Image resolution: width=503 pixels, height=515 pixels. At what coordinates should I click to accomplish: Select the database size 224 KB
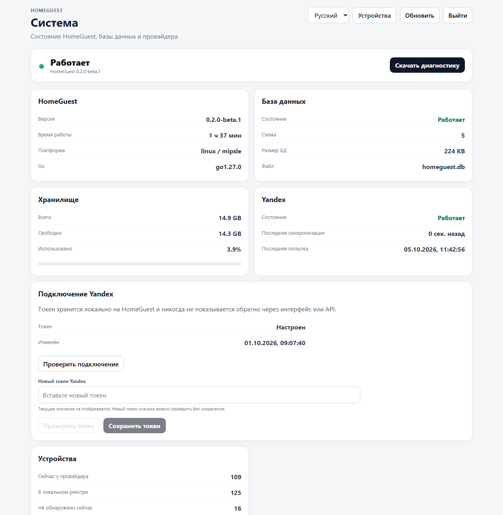(x=455, y=151)
